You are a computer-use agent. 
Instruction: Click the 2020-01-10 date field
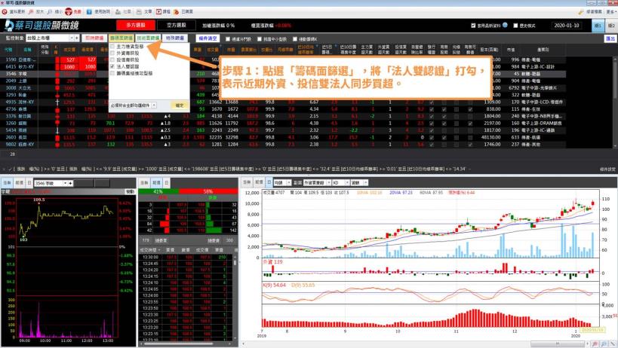(x=567, y=26)
